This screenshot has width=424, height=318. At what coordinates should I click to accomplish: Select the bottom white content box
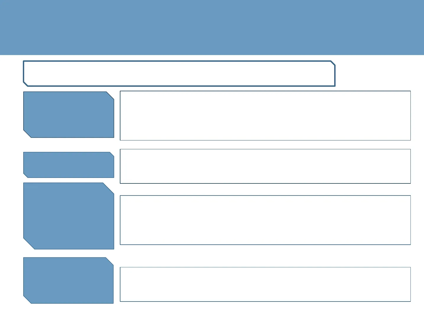(265, 284)
